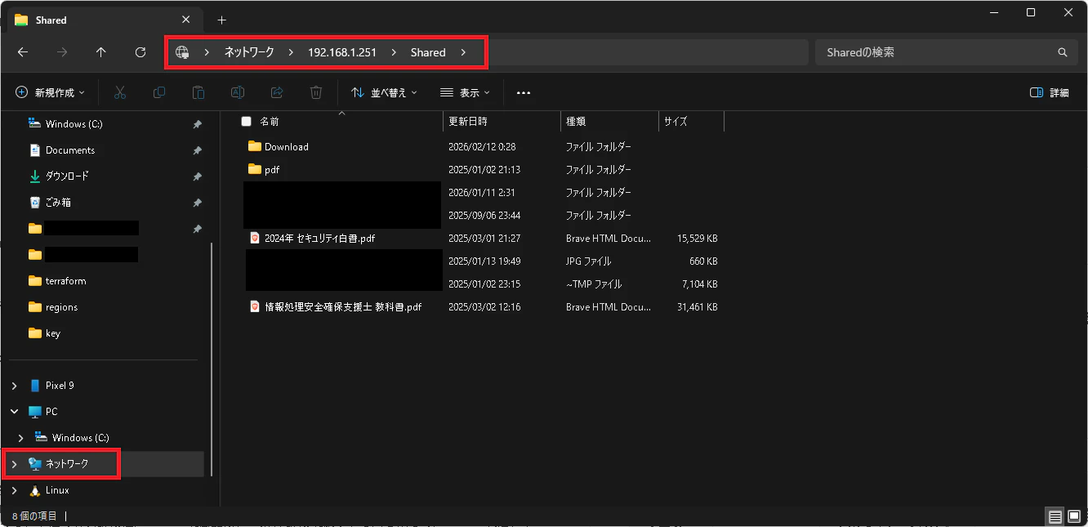
Task: Expand Windows (C:) under PC
Action: coord(20,438)
